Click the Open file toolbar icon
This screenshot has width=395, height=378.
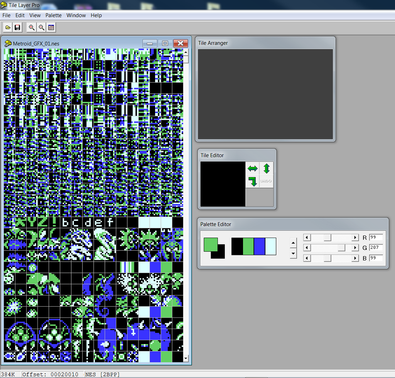click(8, 27)
